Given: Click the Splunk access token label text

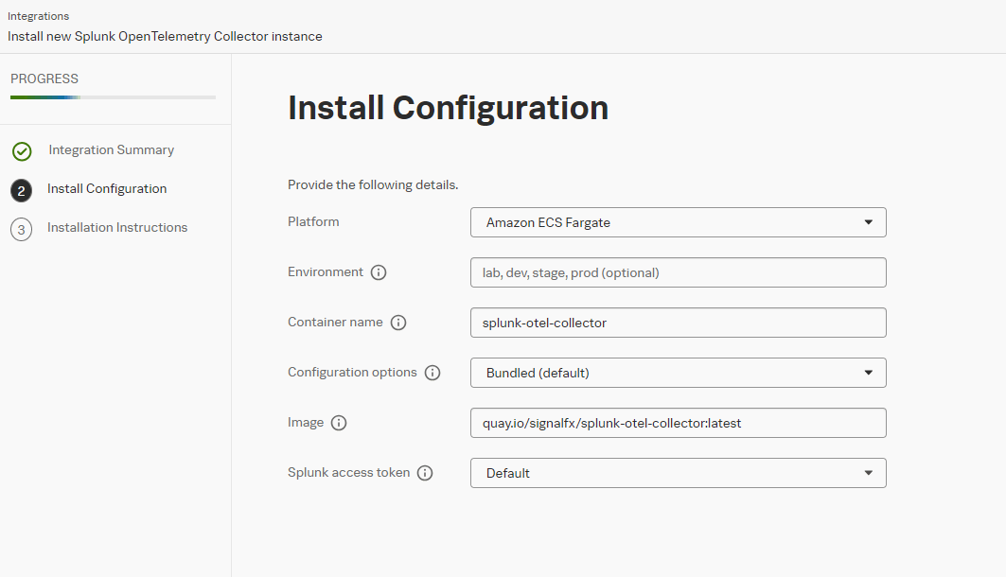Looking at the screenshot, I should (348, 473).
